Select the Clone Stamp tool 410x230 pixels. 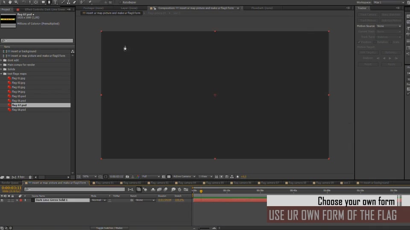coord(68,2)
